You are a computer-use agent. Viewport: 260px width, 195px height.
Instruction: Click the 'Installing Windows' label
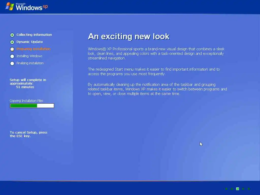pyautogui.click(x=29, y=56)
